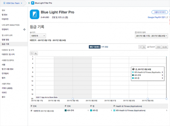
Task: Click the large Blue Light Filter Pro app icon
Action: coord(34,14)
